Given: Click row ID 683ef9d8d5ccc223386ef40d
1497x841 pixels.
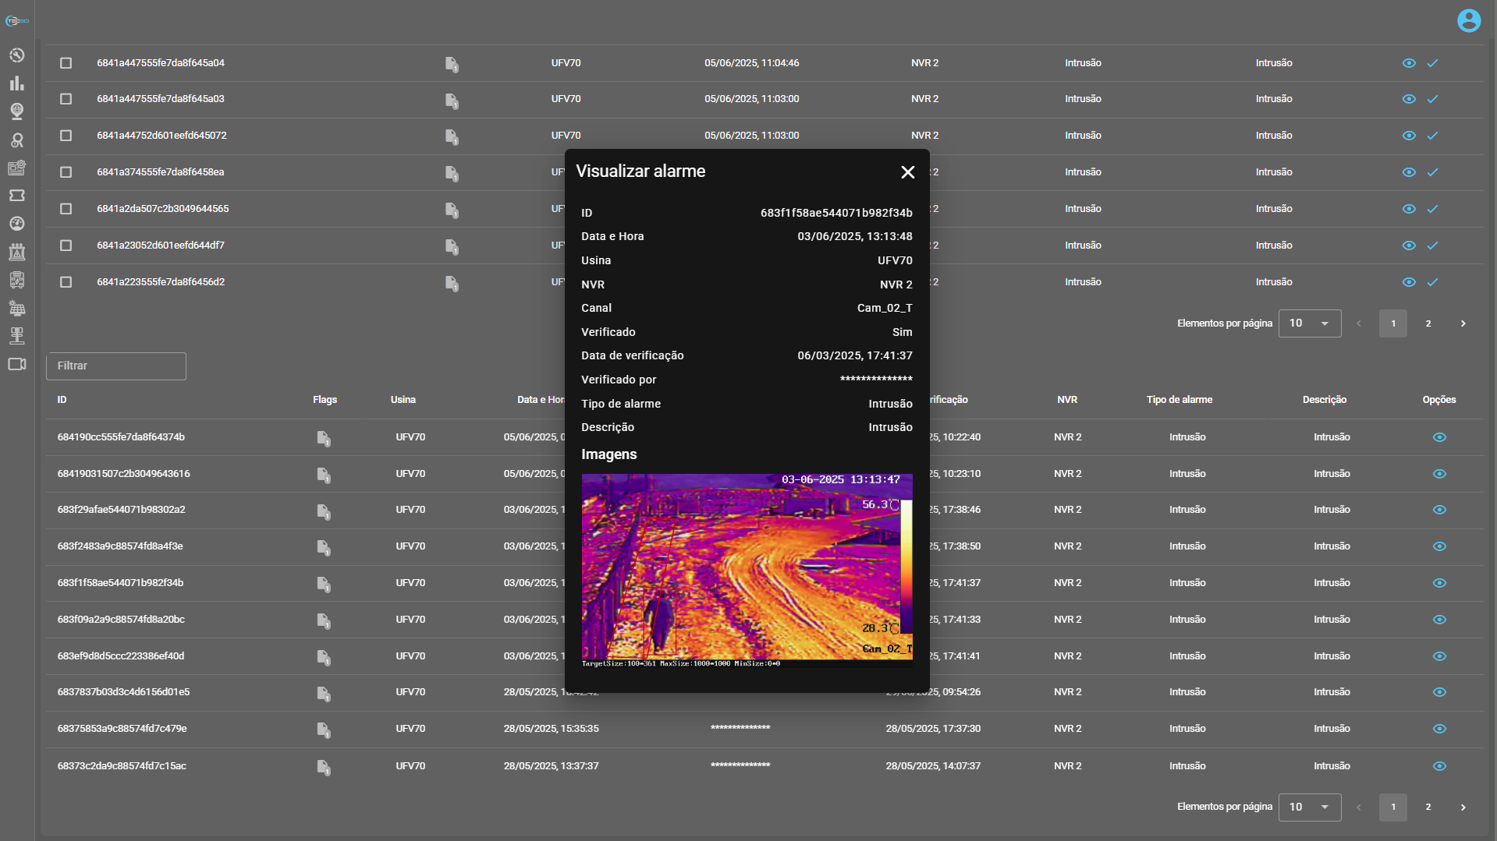Looking at the screenshot, I should click(x=120, y=656).
